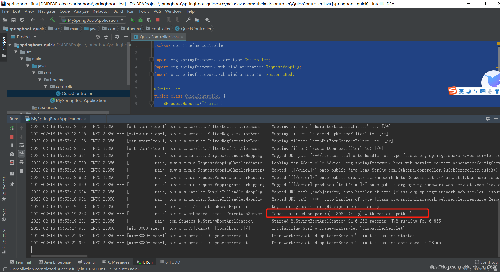Open the Run panel gear settings
Image resolution: width=500 pixels, height=272 pixels.
coord(488,119)
